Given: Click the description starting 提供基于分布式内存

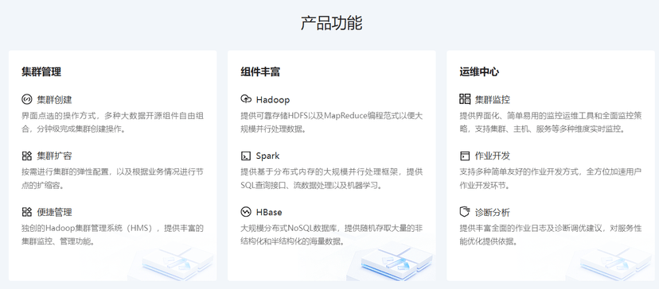Looking at the screenshot, I should tap(332, 179).
